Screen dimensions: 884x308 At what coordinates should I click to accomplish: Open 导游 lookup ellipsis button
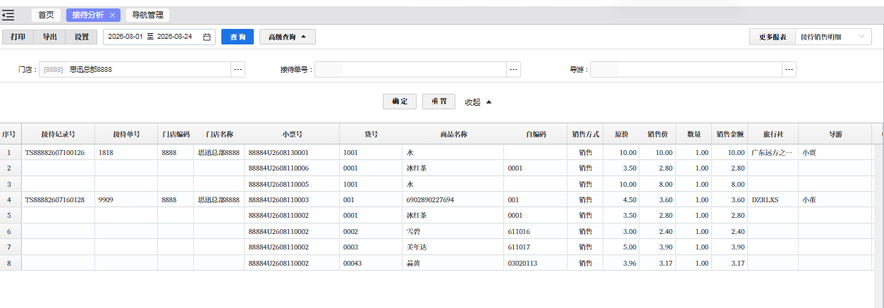(790, 70)
